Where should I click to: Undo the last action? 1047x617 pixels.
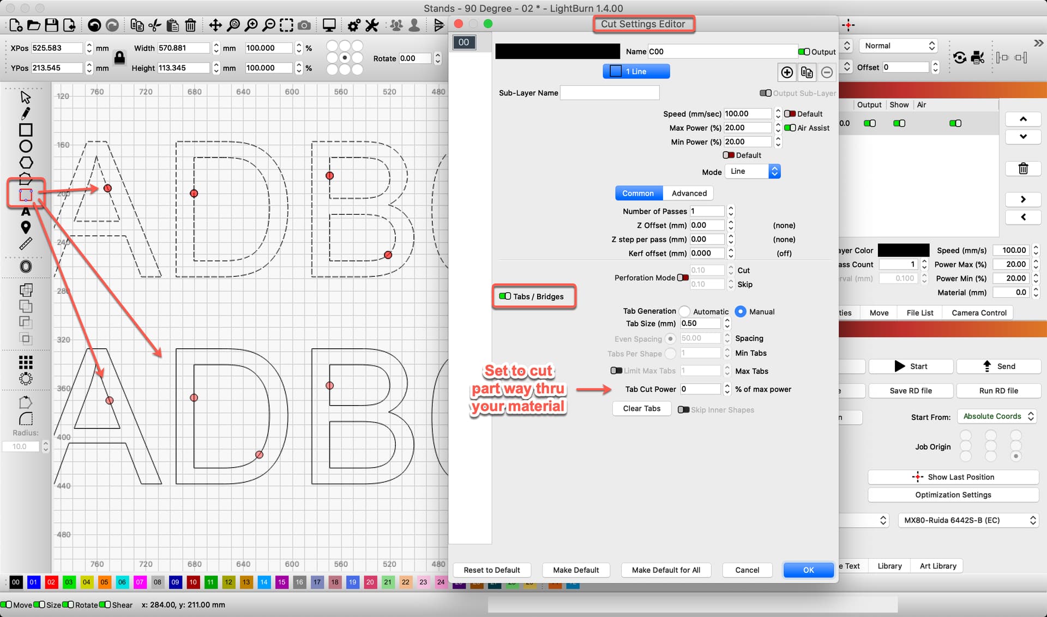[x=94, y=25]
